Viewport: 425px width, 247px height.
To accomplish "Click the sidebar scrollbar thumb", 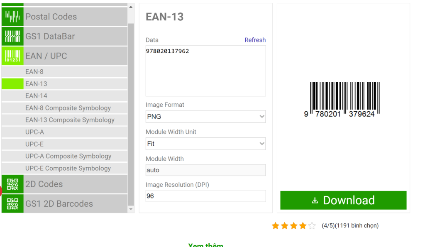I will [x=131, y=115].
